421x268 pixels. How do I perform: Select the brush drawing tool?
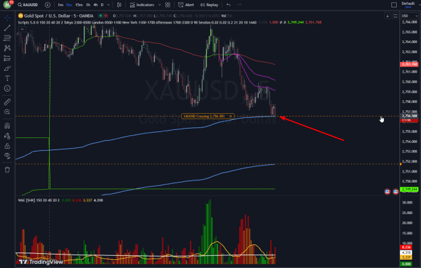[7, 68]
